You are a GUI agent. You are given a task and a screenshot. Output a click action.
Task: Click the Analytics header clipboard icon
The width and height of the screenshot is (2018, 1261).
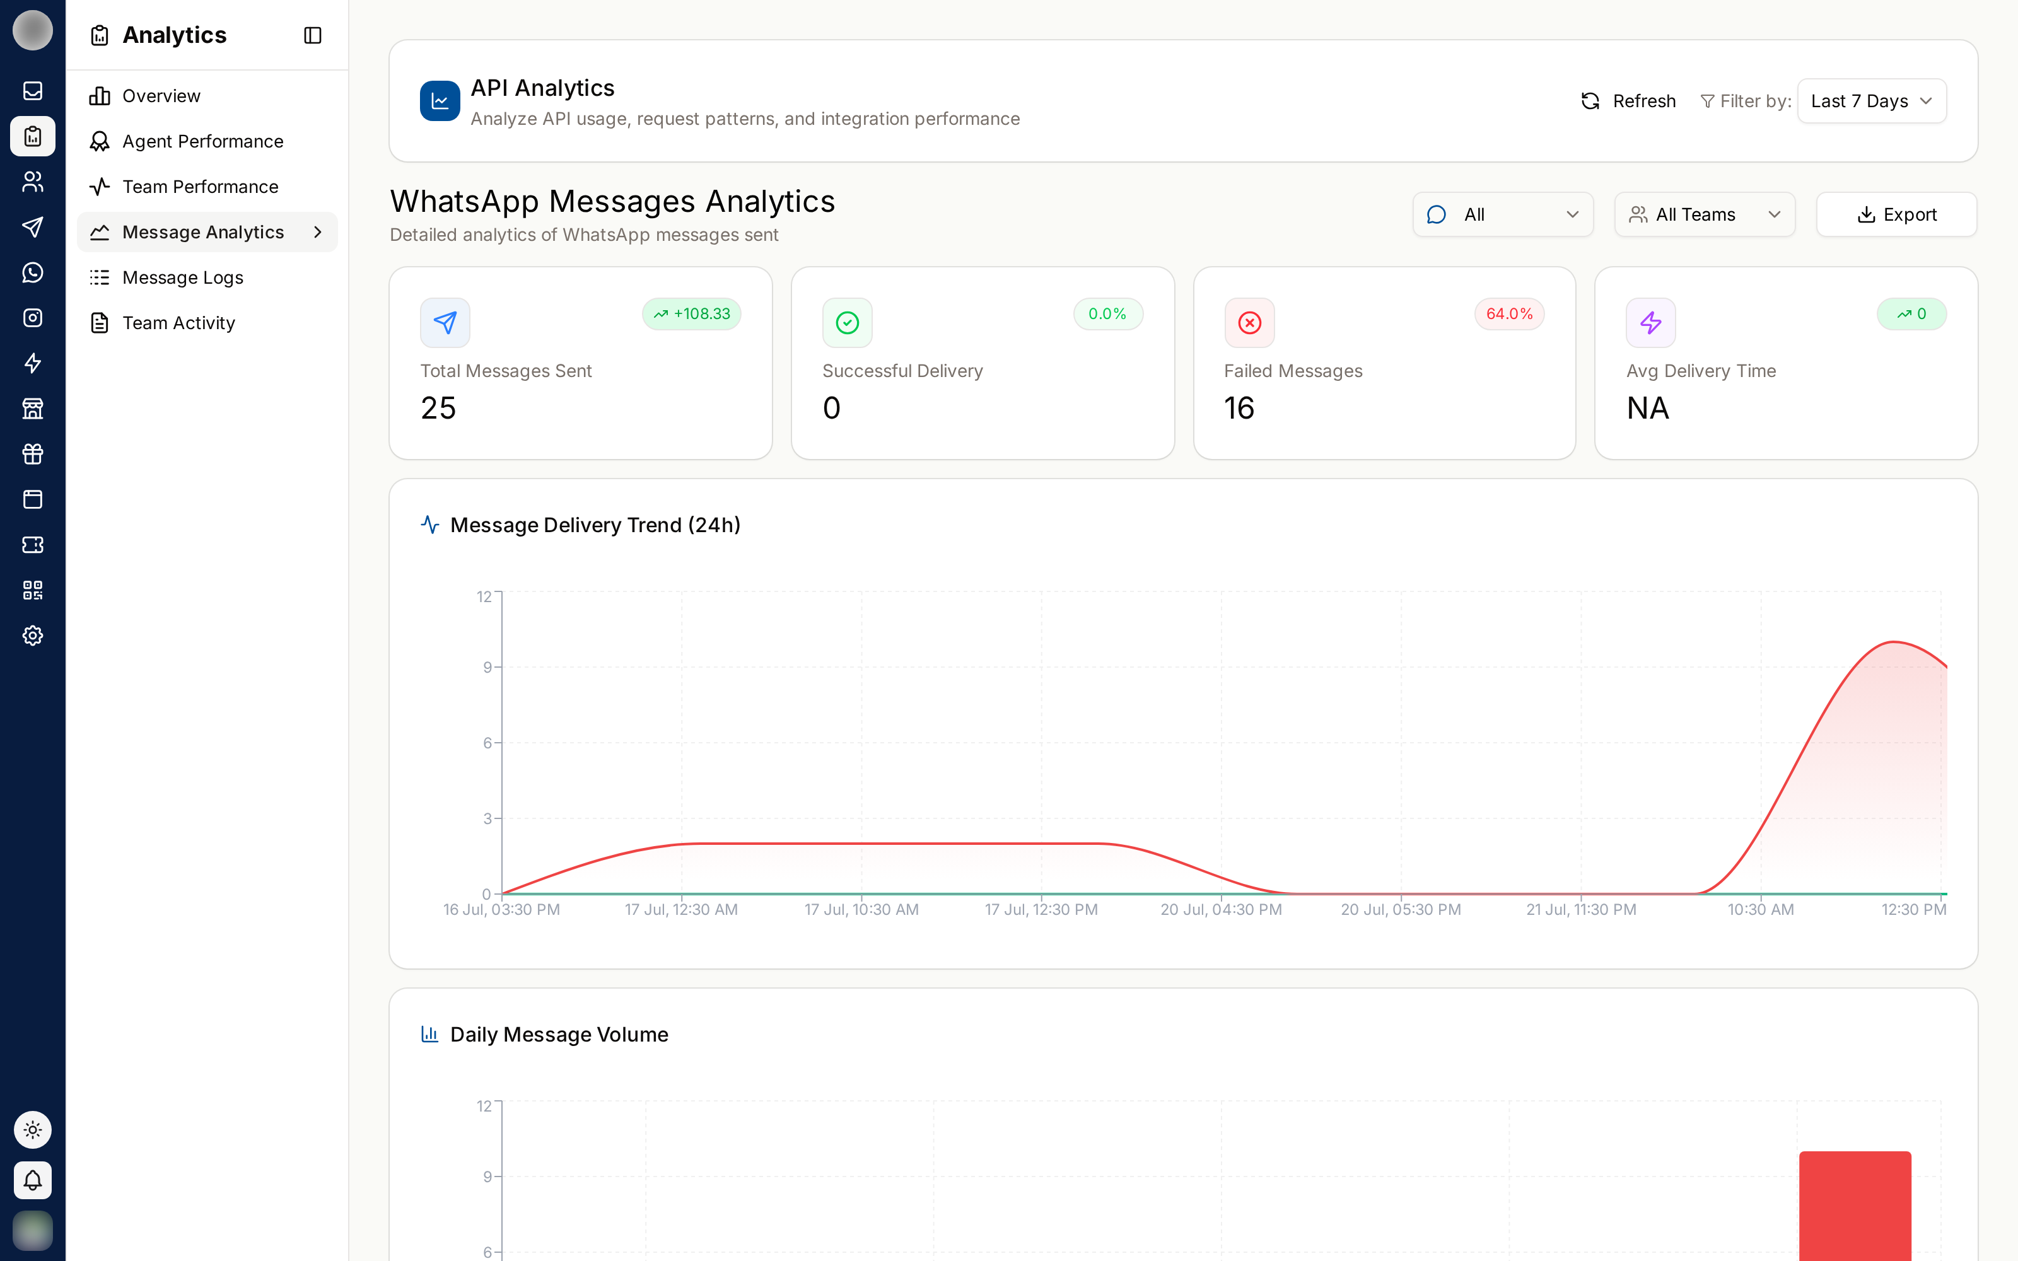click(x=100, y=35)
